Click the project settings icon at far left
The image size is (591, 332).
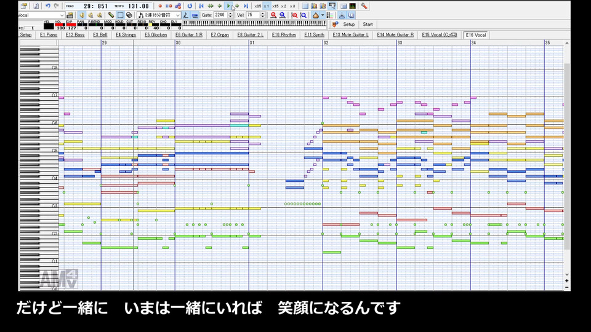pyautogui.click(x=24, y=6)
